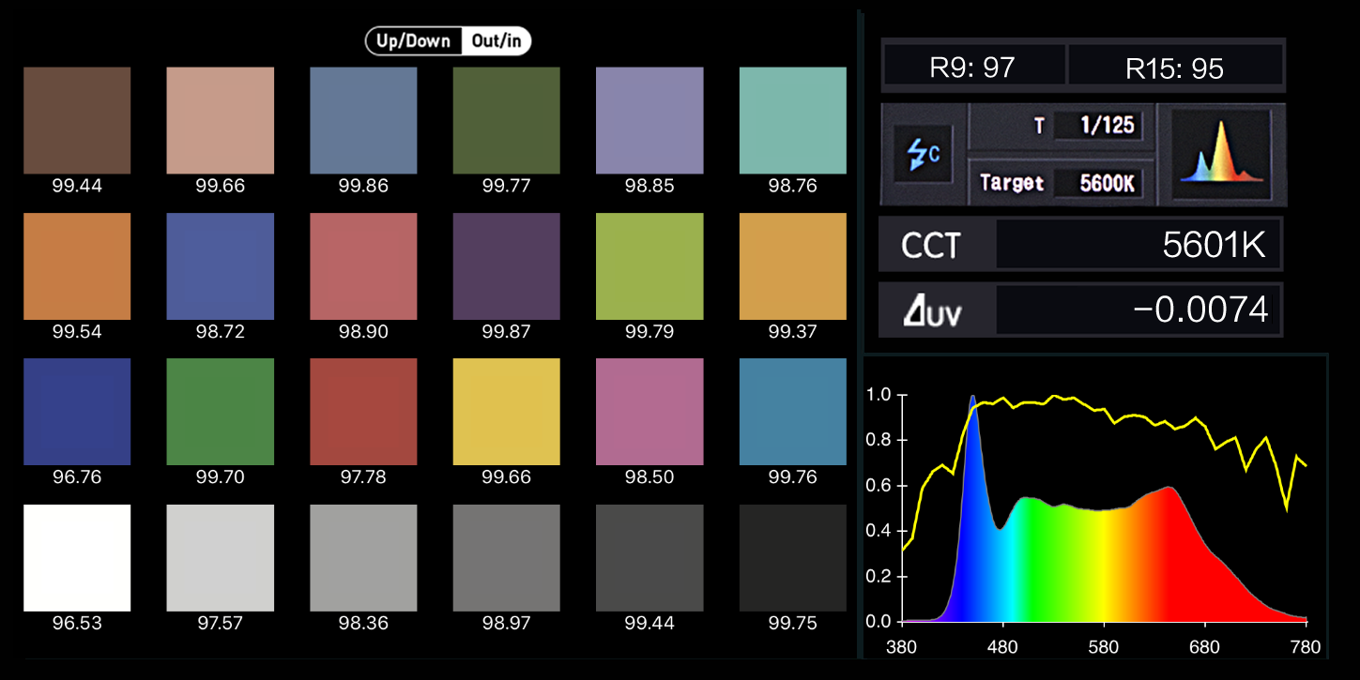Pick the teal swatch labeled 98.76

[x=792, y=120]
